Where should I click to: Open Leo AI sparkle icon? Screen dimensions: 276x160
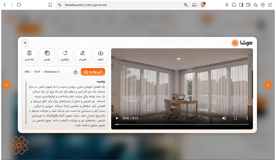coord(255,5)
